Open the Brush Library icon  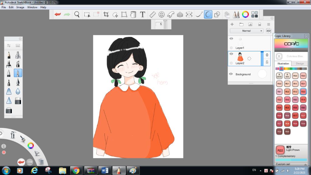click(x=18, y=46)
